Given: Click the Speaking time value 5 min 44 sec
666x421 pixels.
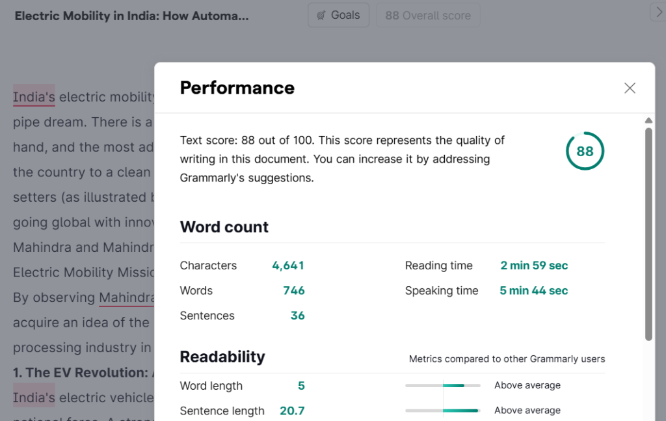Looking at the screenshot, I should coord(533,291).
